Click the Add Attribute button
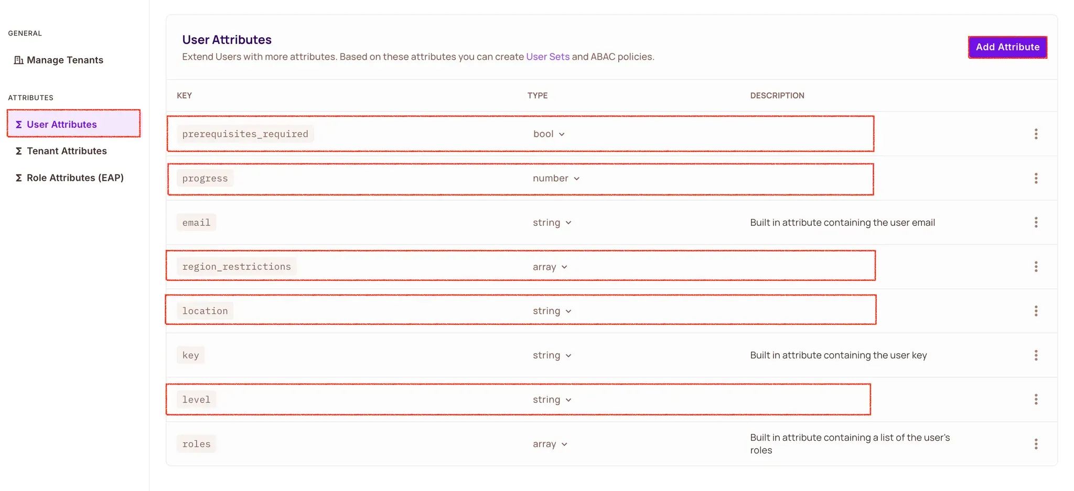1074x491 pixels. [1007, 47]
